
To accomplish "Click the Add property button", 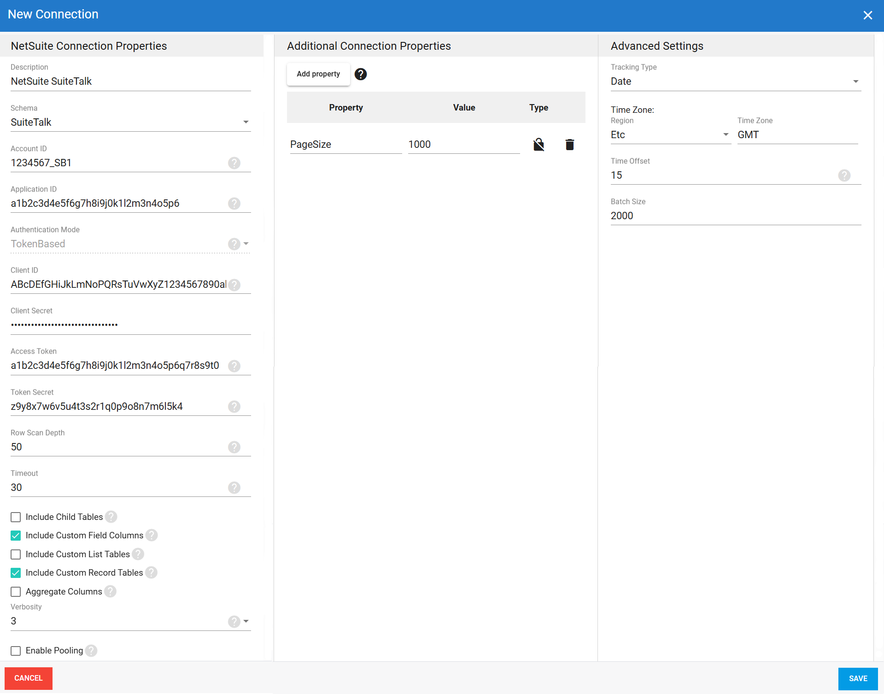I will click(318, 74).
